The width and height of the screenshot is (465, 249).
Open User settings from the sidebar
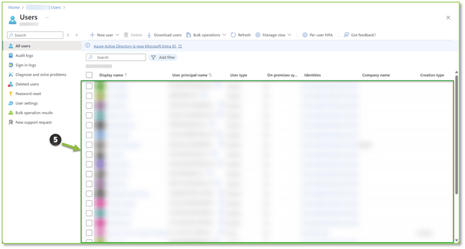[x=23, y=103]
